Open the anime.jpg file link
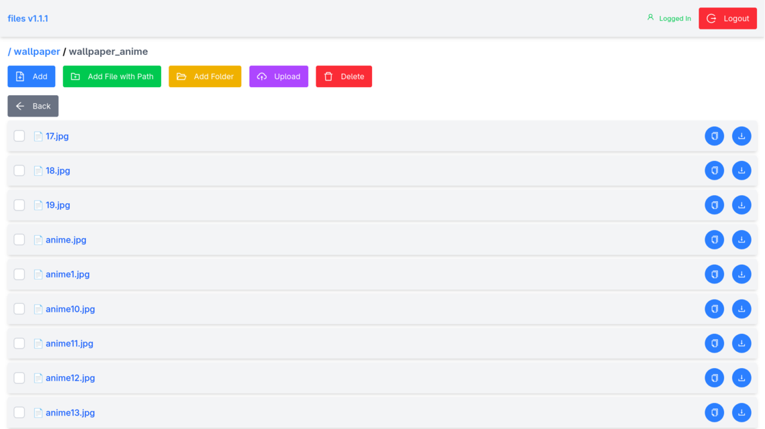Image resolution: width=765 pixels, height=429 pixels. pos(66,239)
